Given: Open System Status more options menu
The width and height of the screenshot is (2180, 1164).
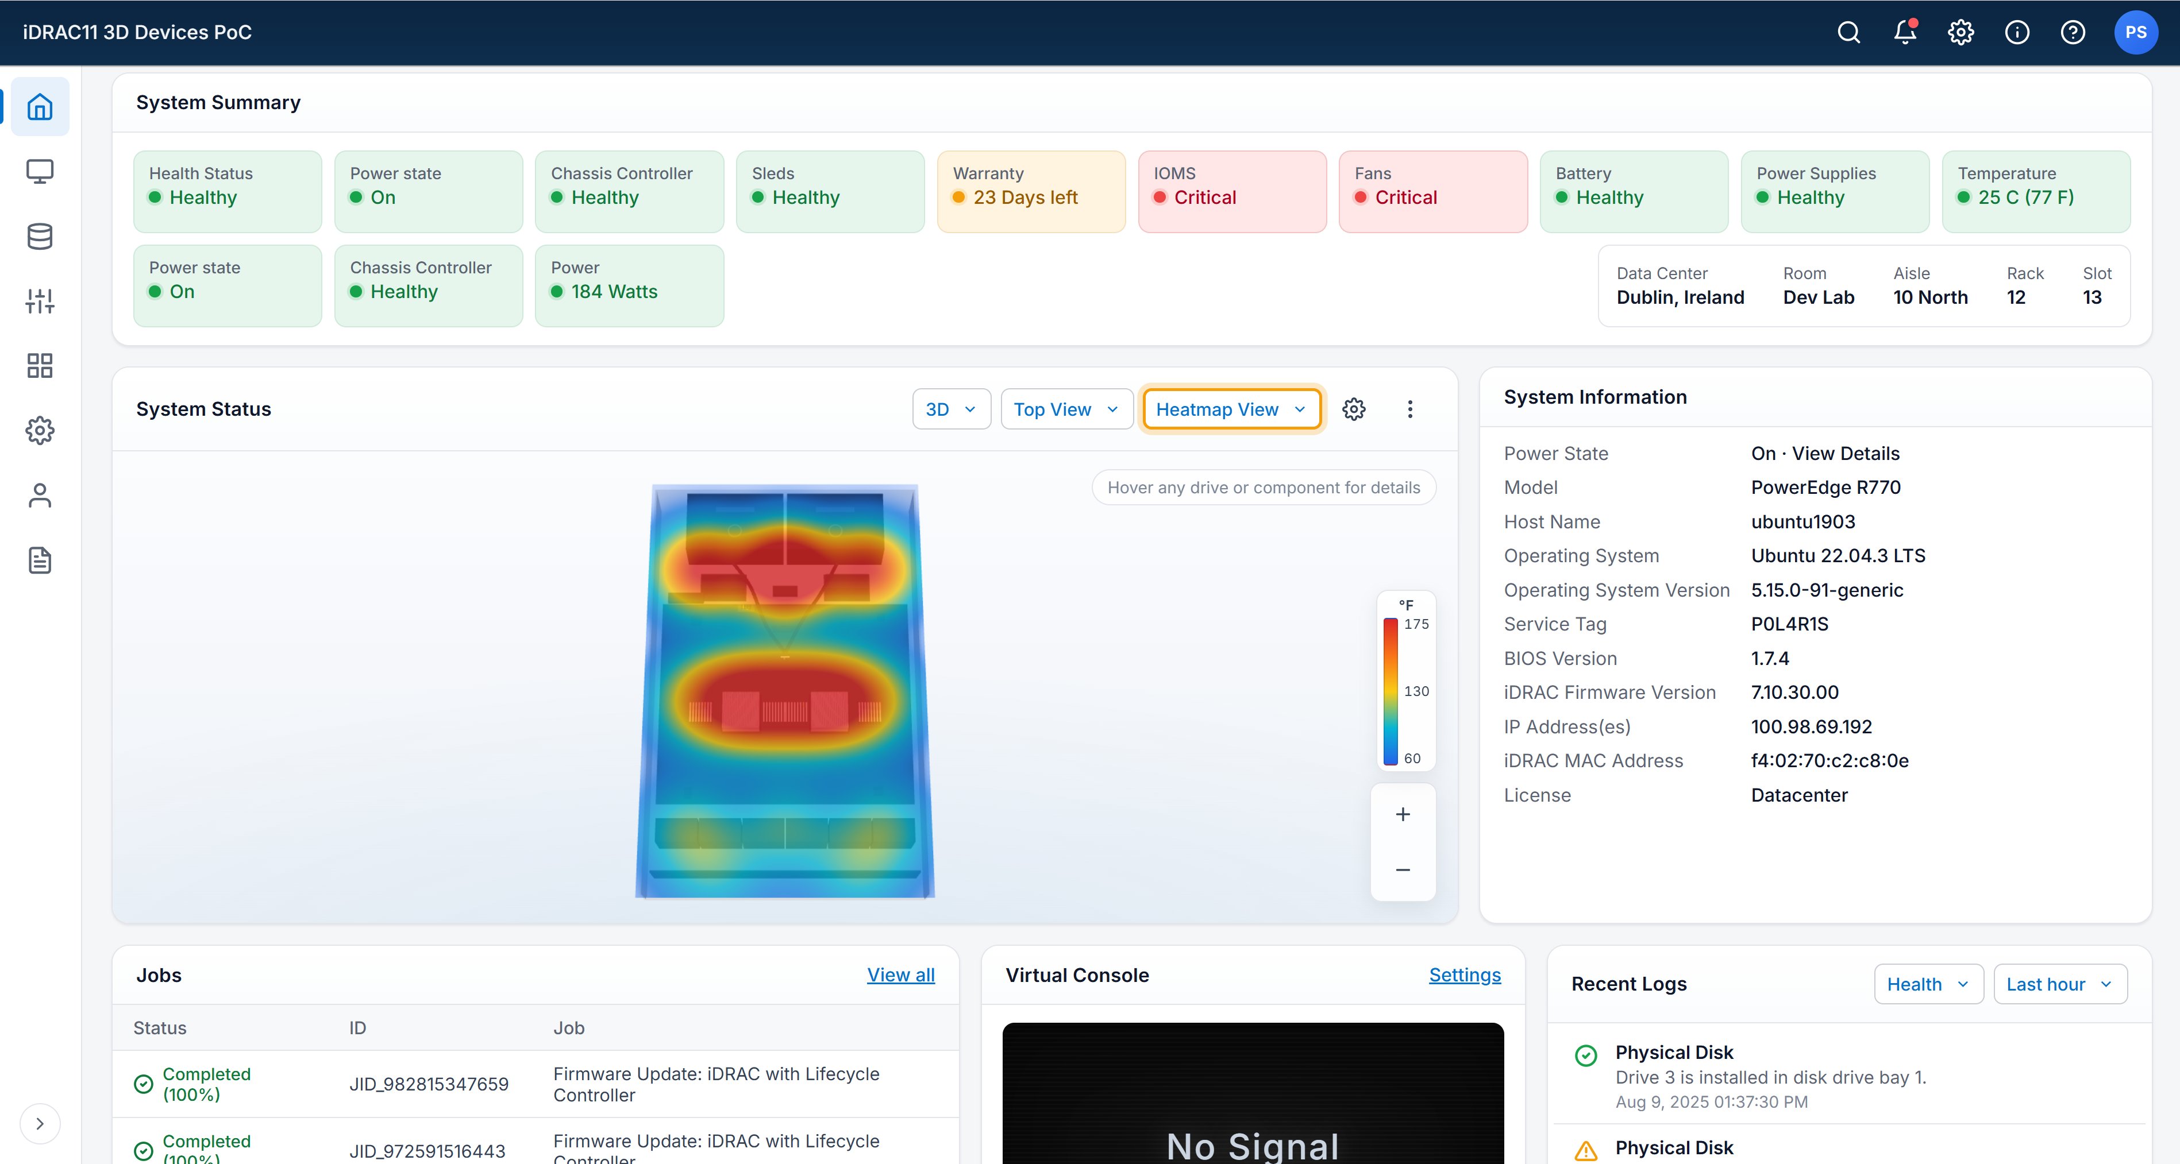Looking at the screenshot, I should tap(1410, 409).
